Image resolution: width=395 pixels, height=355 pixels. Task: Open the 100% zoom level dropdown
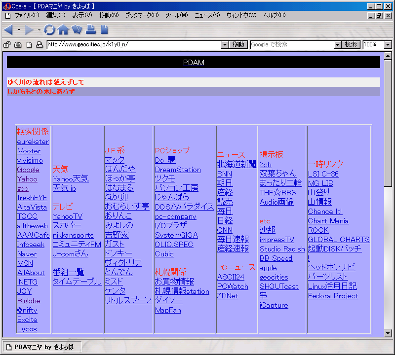click(388, 45)
